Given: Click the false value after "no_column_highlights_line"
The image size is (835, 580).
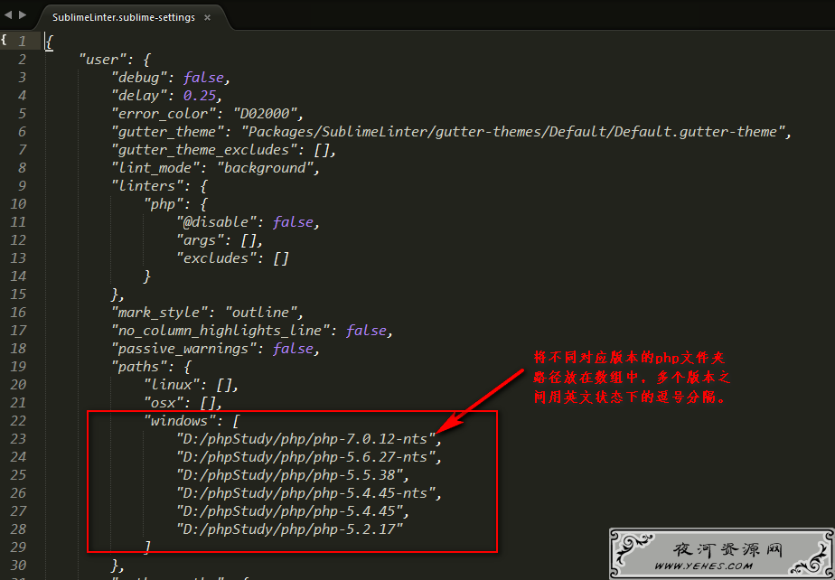Looking at the screenshot, I should coord(366,331).
